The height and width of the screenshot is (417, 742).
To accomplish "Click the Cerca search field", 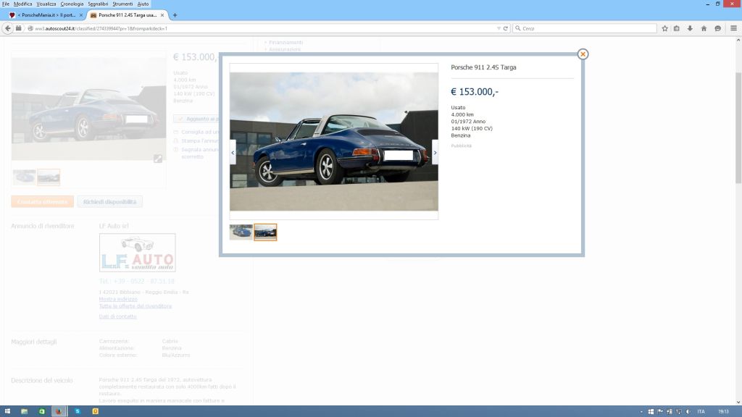I will pos(585,28).
